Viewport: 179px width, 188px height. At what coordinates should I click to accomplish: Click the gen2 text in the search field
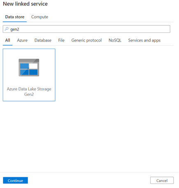point(15,29)
